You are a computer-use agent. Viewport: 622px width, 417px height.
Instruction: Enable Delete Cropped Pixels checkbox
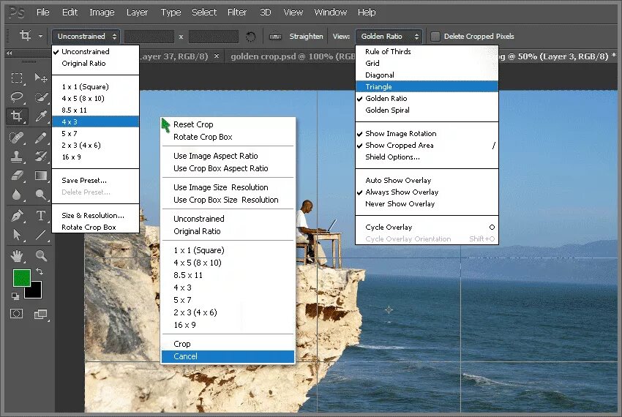coord(435,37)
